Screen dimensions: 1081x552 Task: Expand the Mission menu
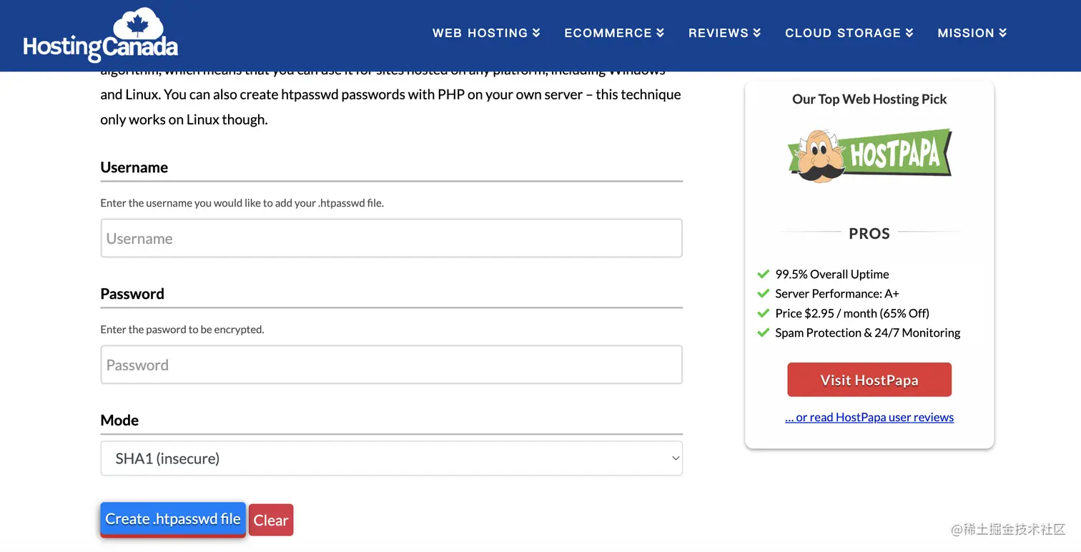(x=972, y=33)
